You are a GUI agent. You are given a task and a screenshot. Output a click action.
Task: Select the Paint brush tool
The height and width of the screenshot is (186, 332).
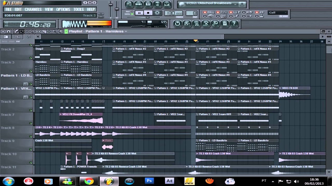22,31
